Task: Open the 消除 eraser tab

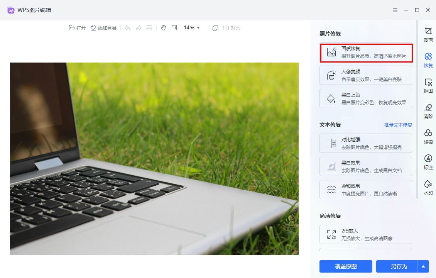Action: (x=428, y=111)
